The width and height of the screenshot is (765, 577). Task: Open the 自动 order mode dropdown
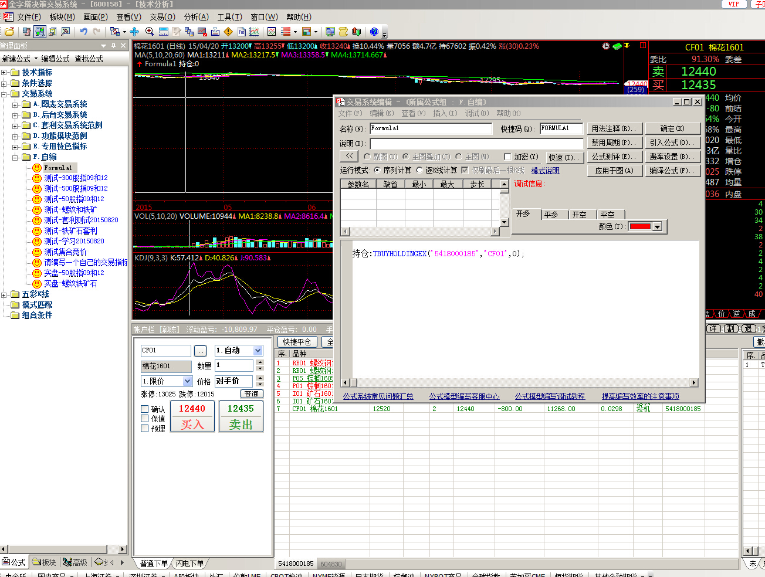click(x=258, y=350)
